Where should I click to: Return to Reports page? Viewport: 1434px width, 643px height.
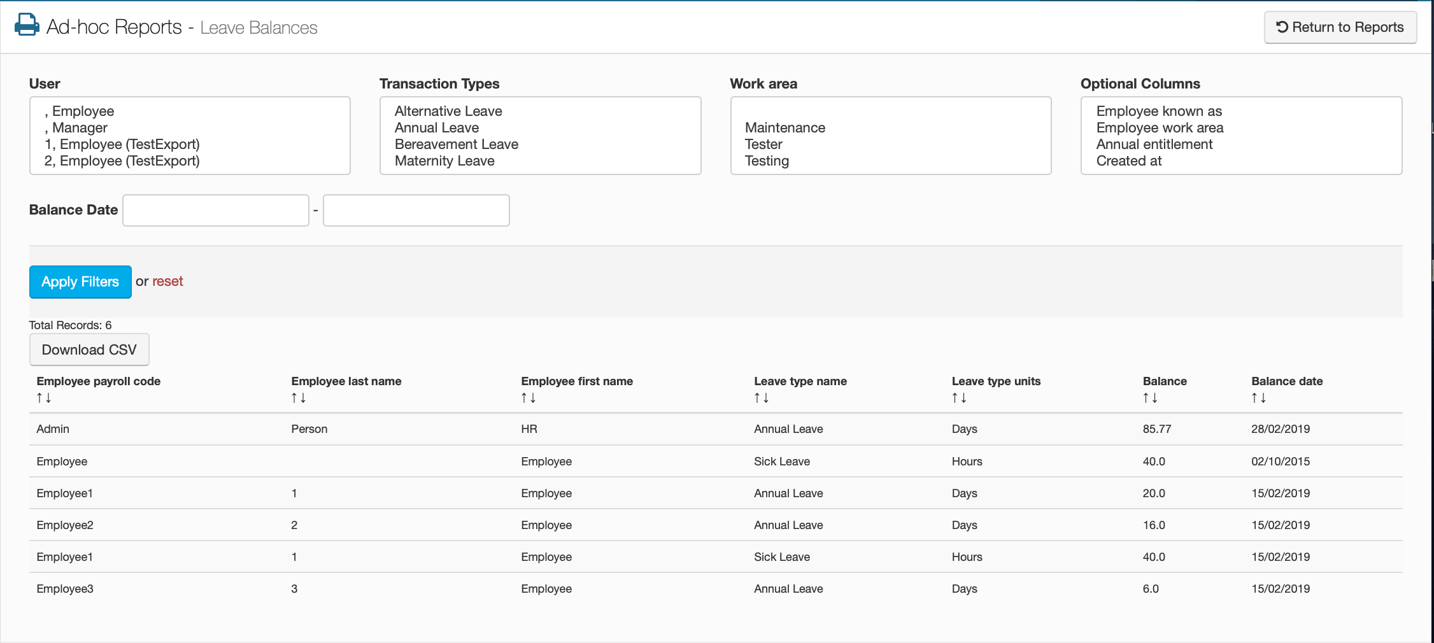point(1340,27)
